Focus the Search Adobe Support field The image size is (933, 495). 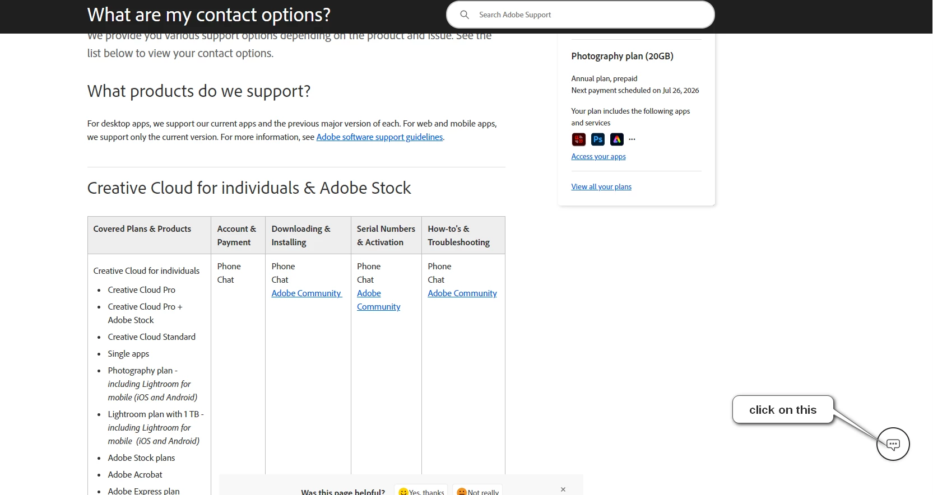click(x=580, y=15)
